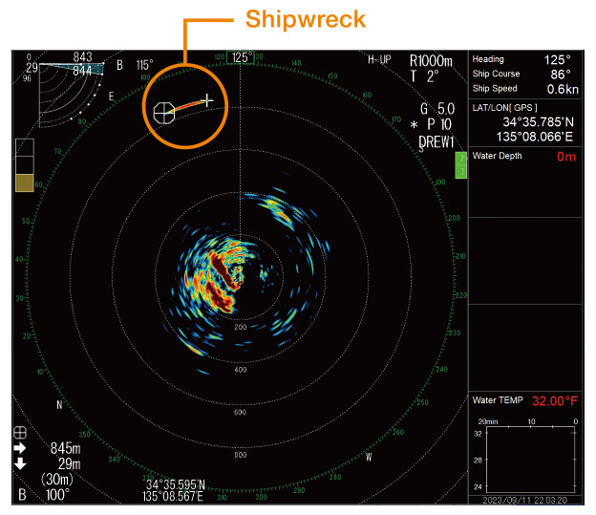
Task: Click the 34°35.785'N latitude readout
Action: point(539,122)
